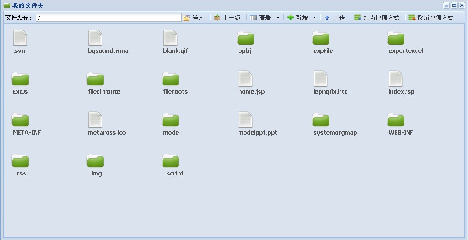
Task: Open the WEB-INF folder icon
Action: pos(396,120)
